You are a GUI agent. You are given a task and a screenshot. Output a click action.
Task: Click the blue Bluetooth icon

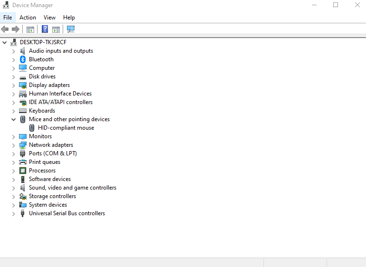(23, 59)
